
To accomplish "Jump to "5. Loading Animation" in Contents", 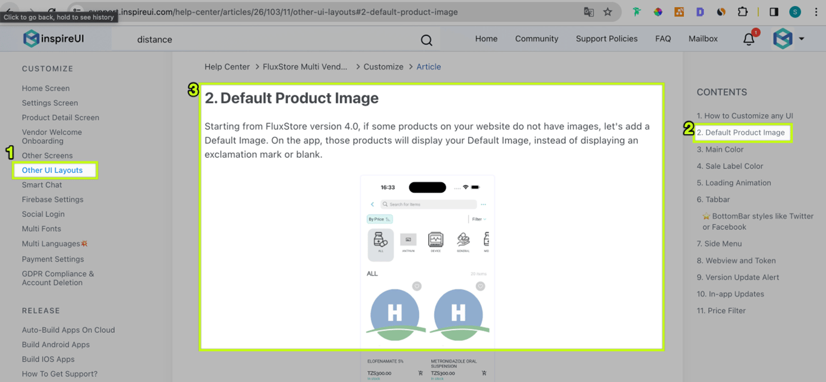I will (735, 183).
